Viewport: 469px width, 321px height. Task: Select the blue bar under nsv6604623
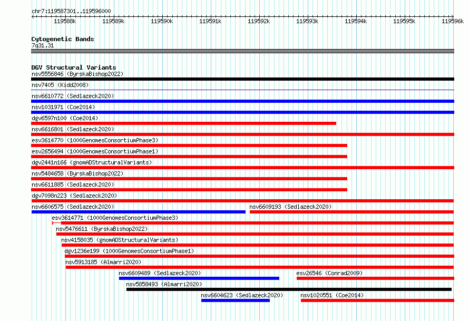point(236,300)
